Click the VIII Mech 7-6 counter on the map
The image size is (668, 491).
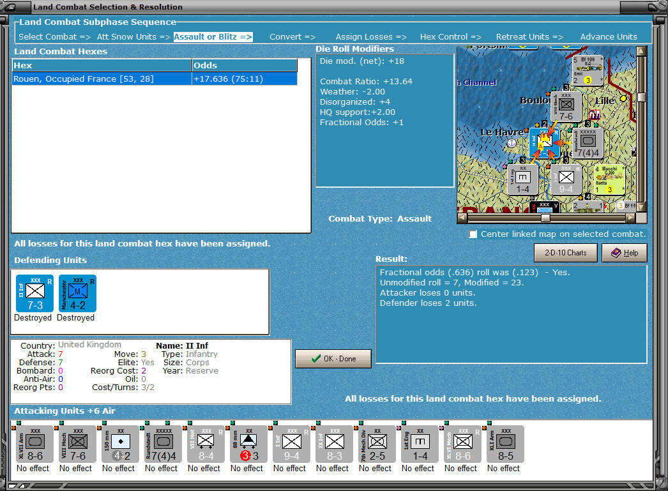(x=566, y=107)
